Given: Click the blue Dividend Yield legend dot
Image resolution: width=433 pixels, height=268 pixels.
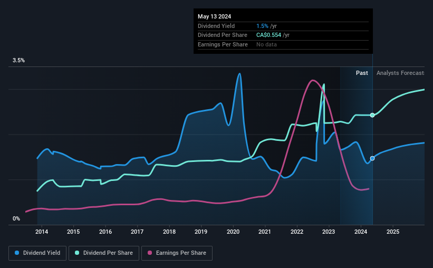Looking at the screenshot, I should point(17,253).
